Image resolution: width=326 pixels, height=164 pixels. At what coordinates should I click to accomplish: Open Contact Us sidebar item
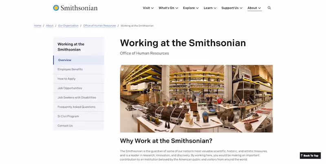tap(79, 126)
